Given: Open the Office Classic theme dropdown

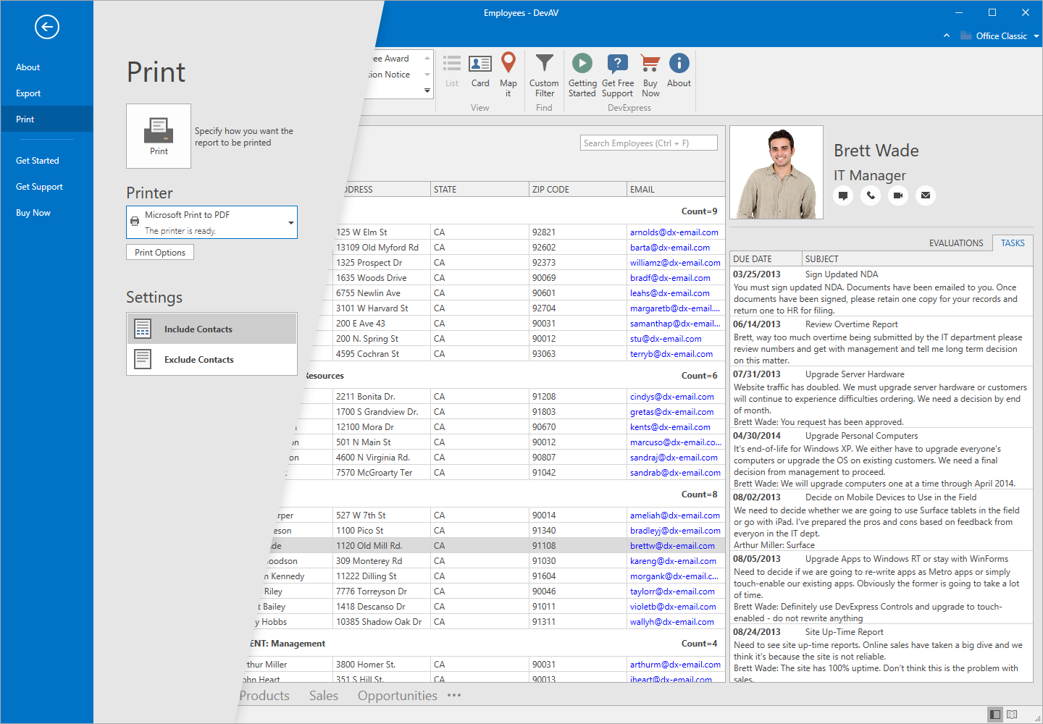Looking at the screenshot, I should pyautogui.click(x=1036, y=36).
